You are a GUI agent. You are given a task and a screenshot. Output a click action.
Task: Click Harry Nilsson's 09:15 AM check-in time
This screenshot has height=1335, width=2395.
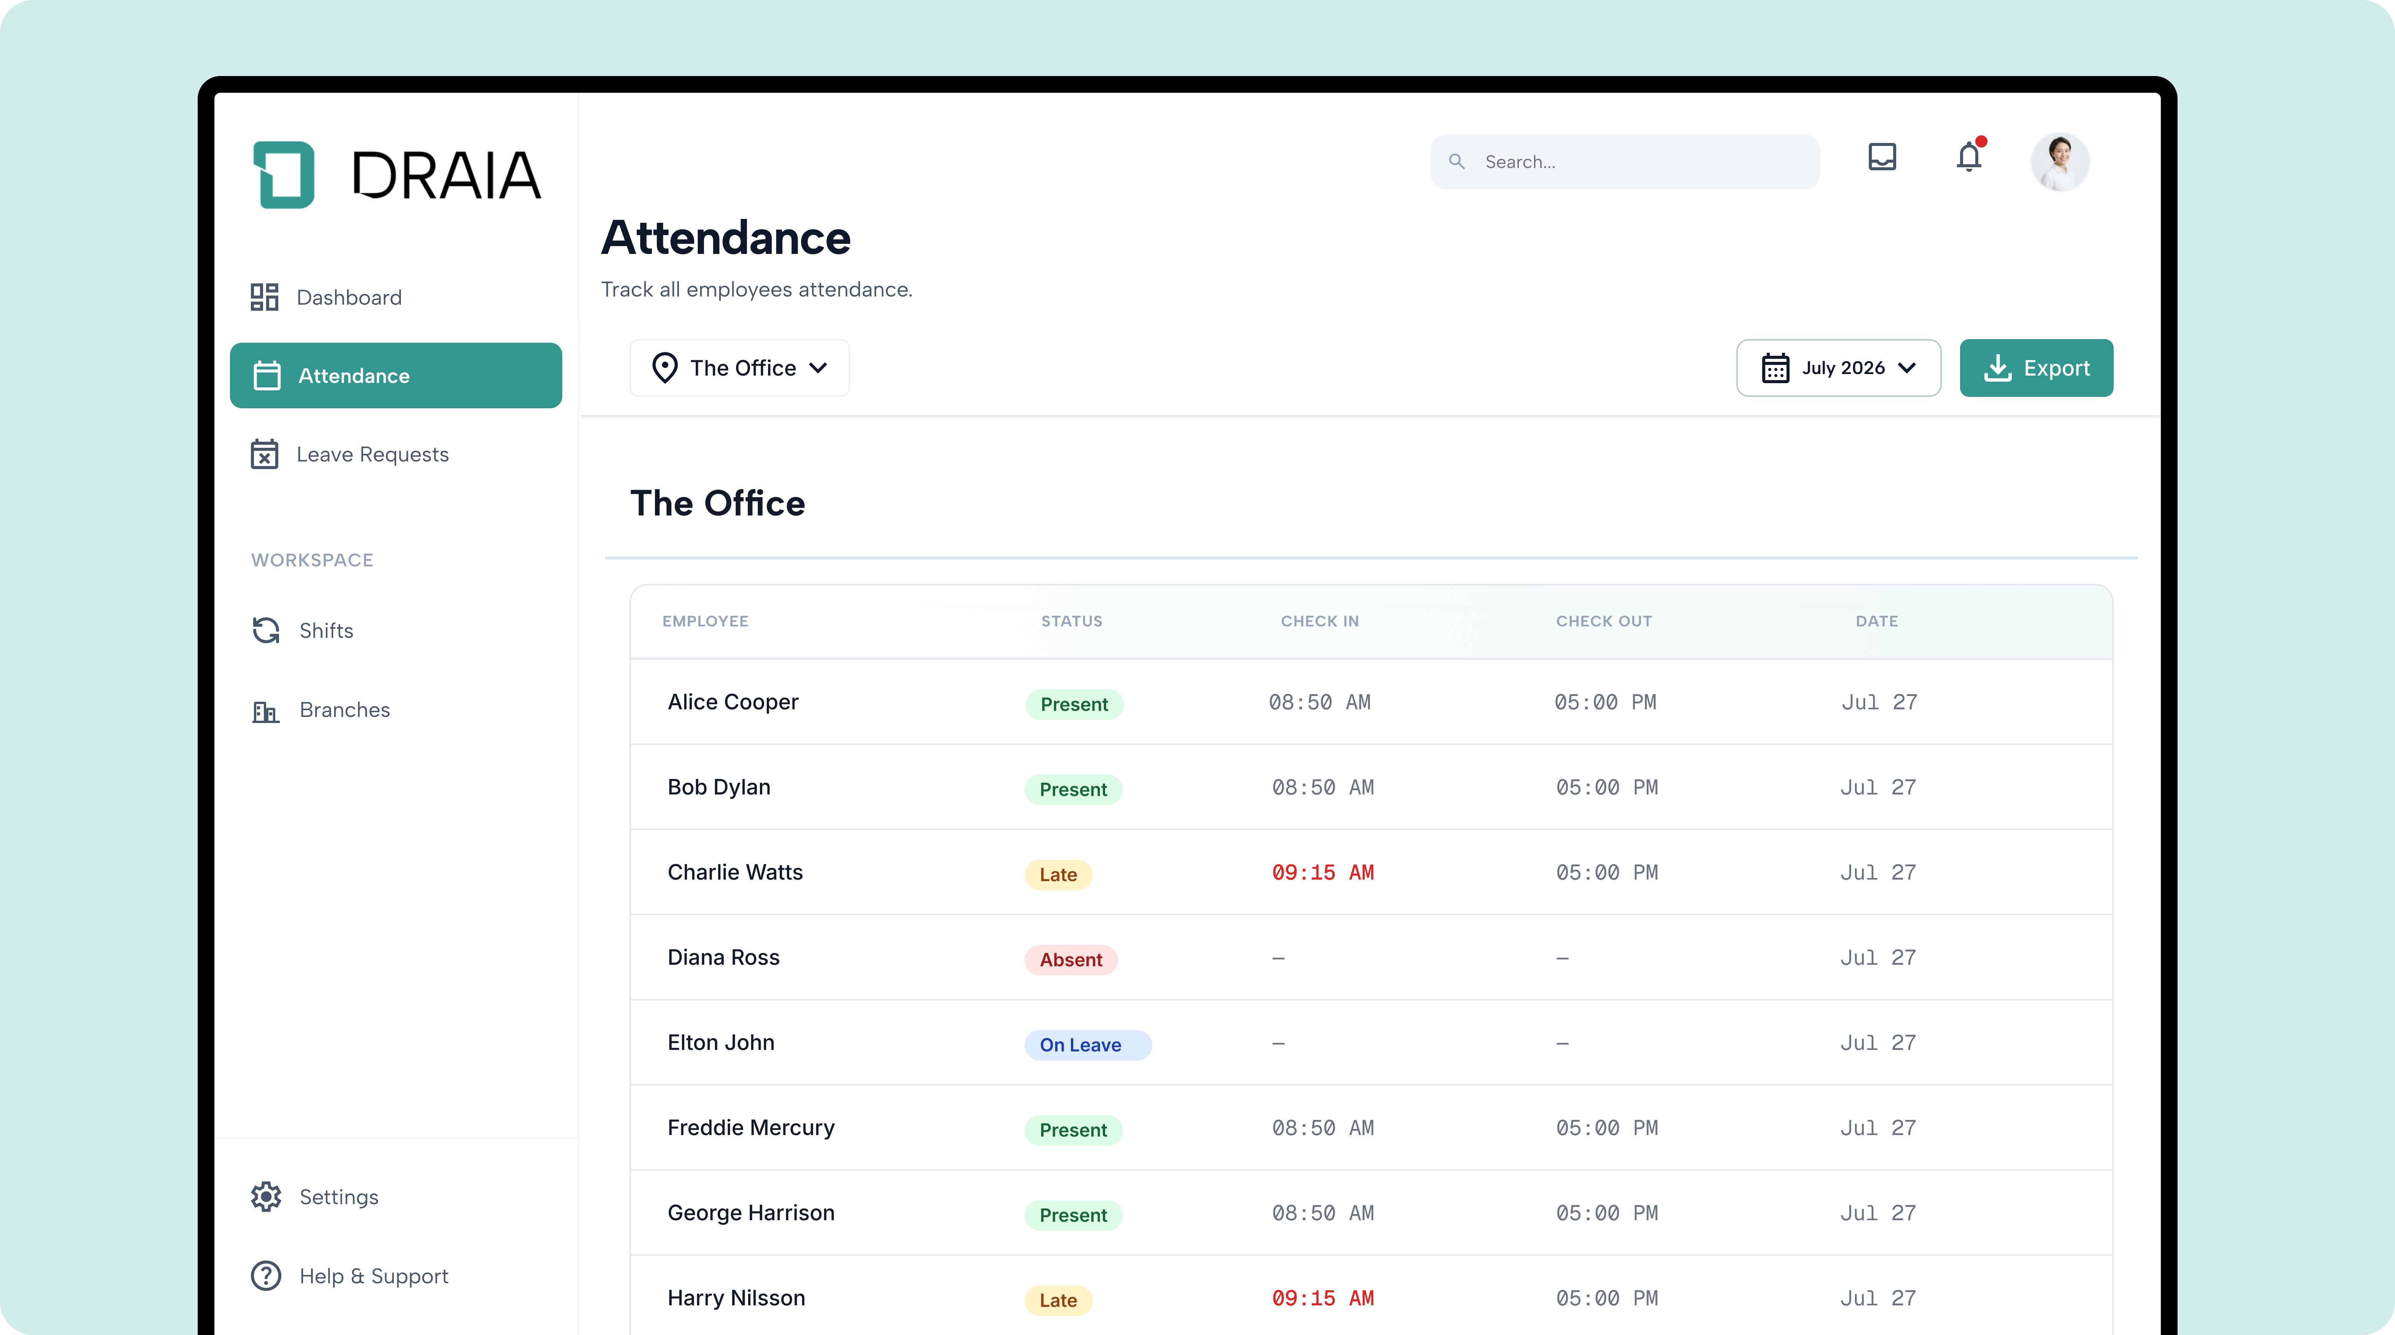pyautogui.click(x=1322, y=1298)
